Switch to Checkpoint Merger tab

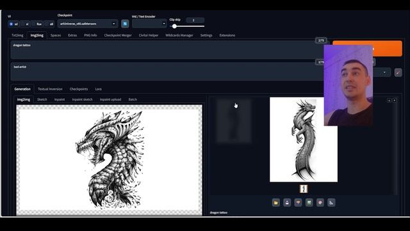click(118, 35)
